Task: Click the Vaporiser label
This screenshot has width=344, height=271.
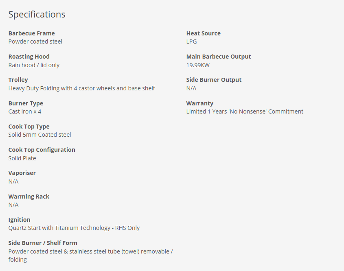Action: tap(22, 173)
